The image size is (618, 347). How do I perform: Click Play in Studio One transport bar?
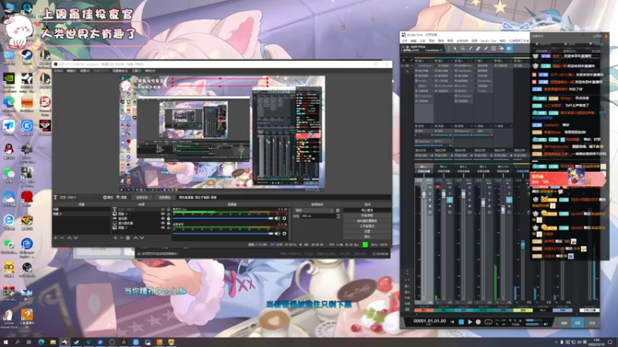[x=470, y=322]
